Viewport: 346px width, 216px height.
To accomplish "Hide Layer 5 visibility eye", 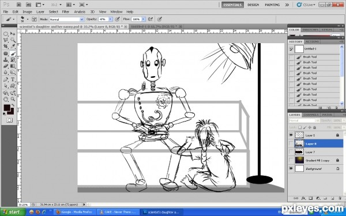I will [291, 135].
